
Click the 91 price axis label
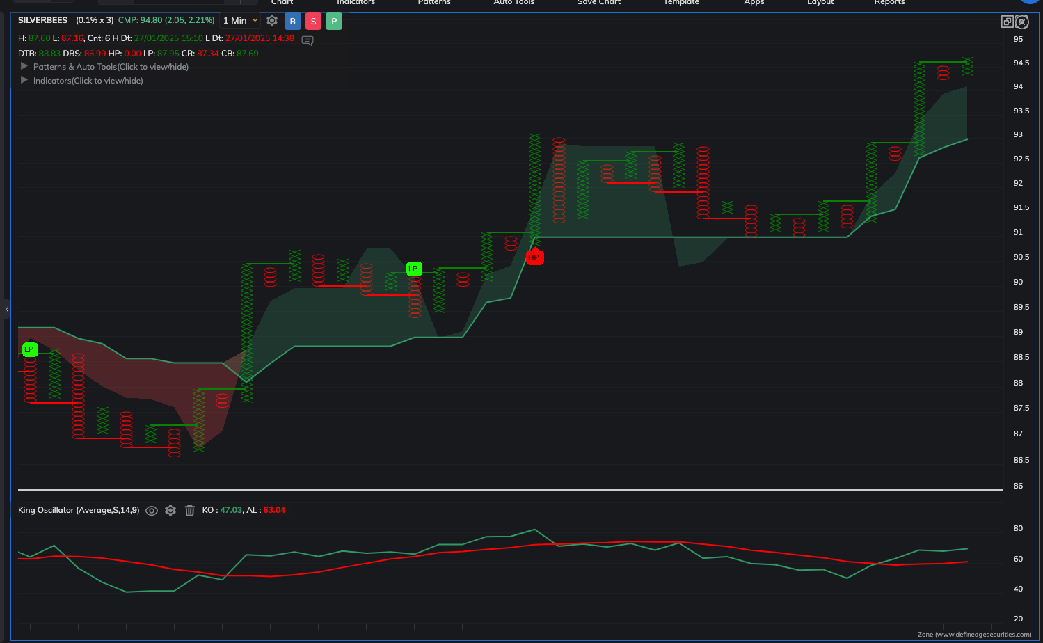(x=1018, y=232)
